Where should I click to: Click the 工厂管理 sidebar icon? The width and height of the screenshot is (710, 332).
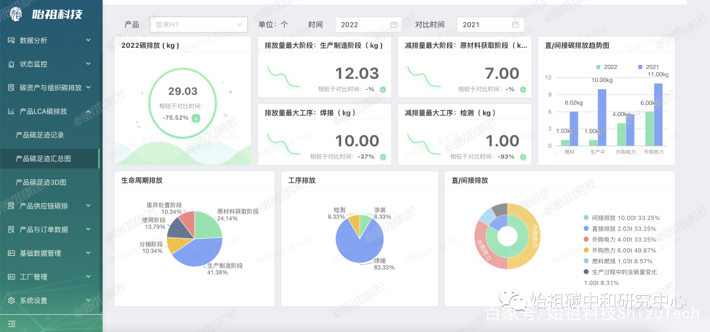pos(11,277)
